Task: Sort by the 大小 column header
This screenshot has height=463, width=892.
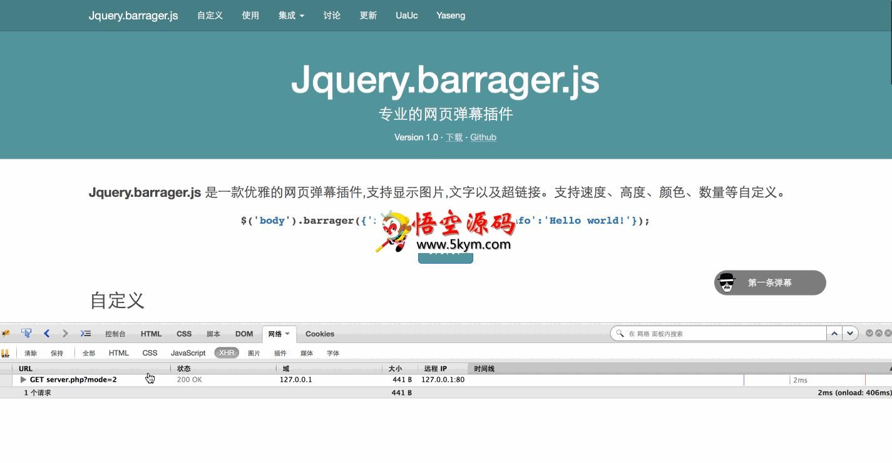Action: click(400, 369)
